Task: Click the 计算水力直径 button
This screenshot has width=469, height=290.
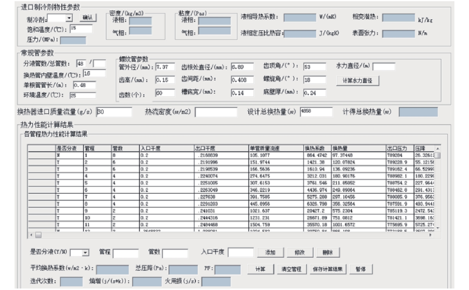Action: point(357,81)
